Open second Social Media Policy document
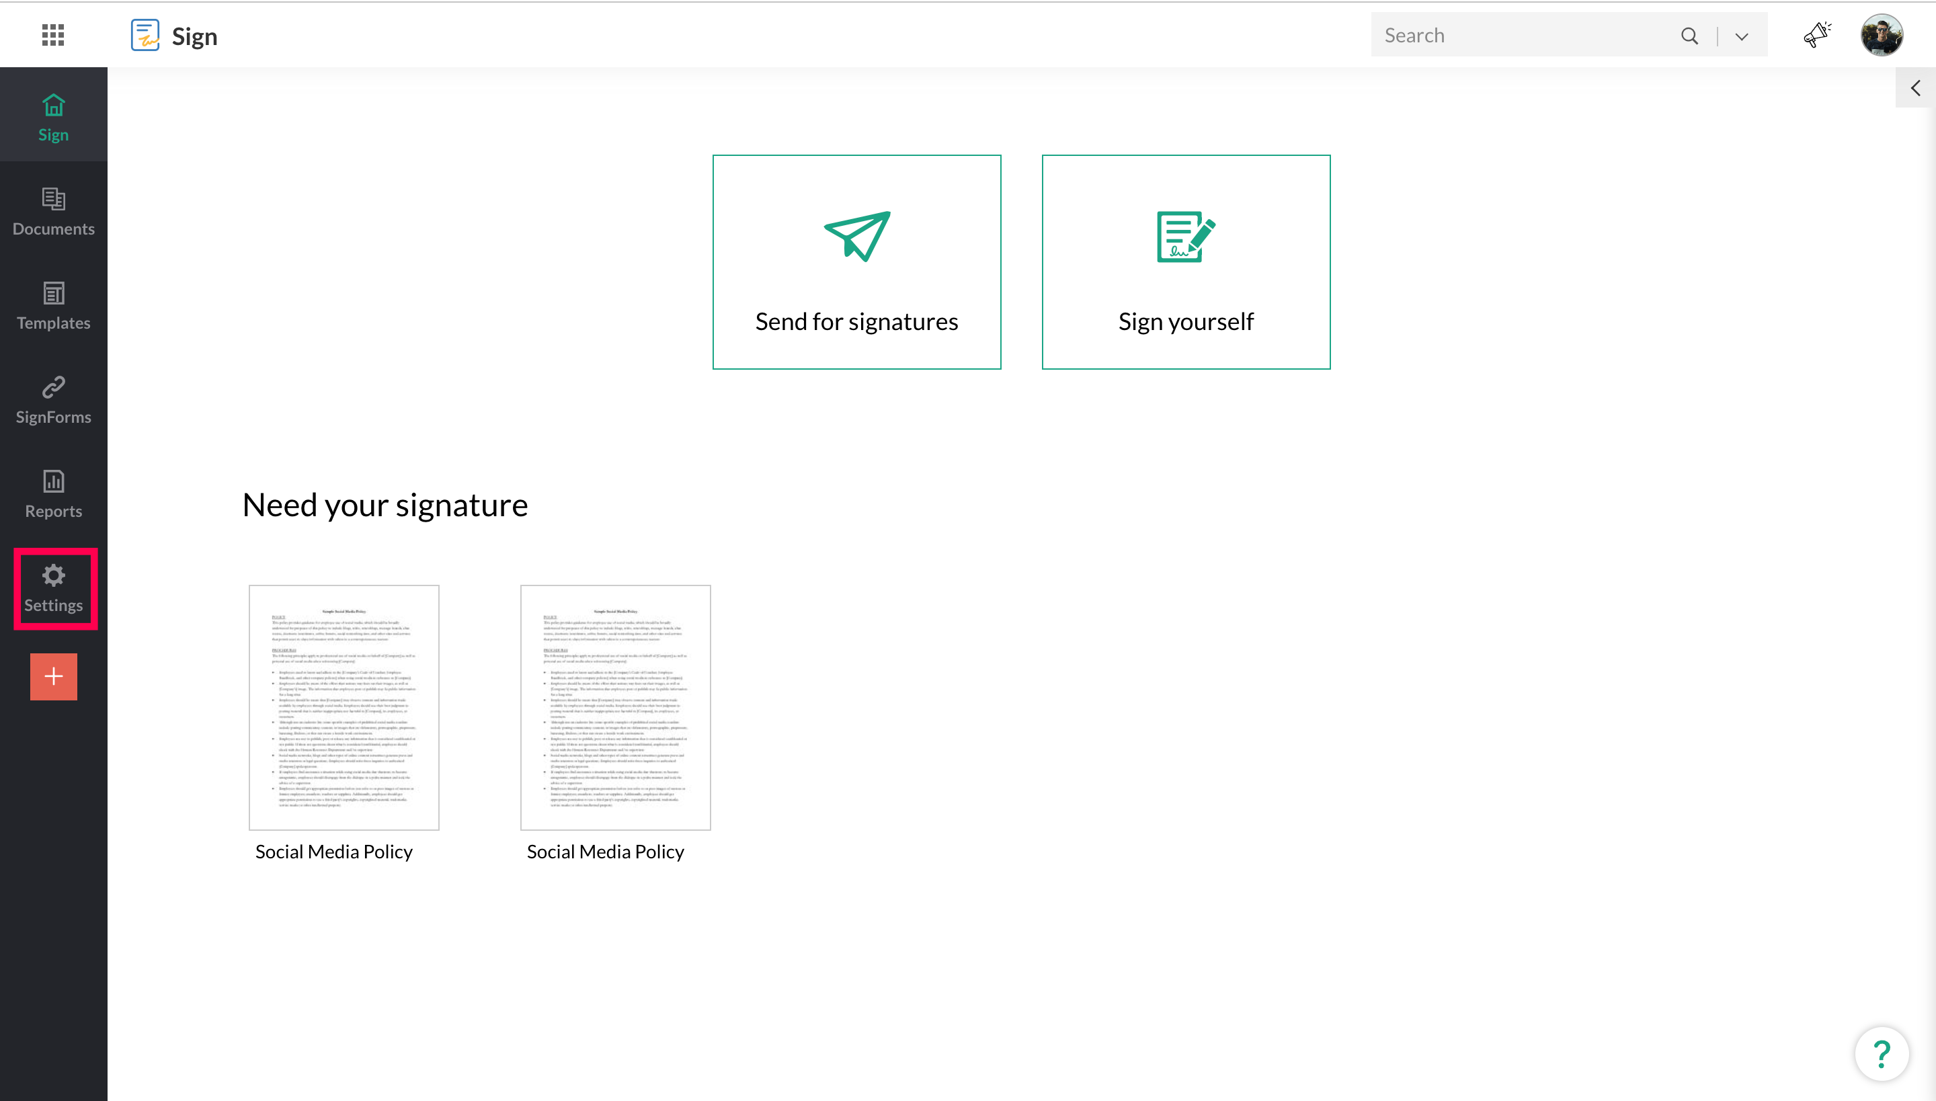This screenshot has height=1101, width=1936. pyautogui.click(x=615, y=706)
